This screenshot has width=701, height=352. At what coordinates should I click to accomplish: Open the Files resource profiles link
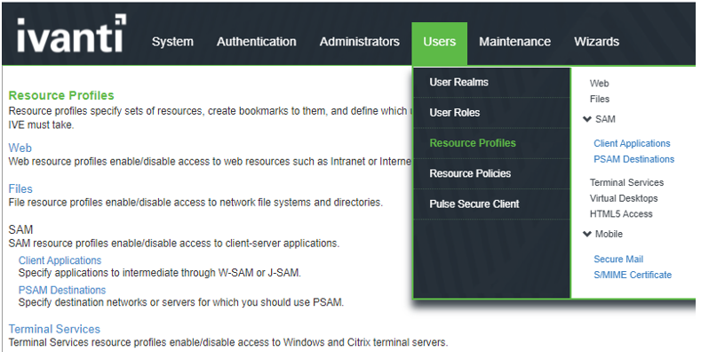(20, 188)
